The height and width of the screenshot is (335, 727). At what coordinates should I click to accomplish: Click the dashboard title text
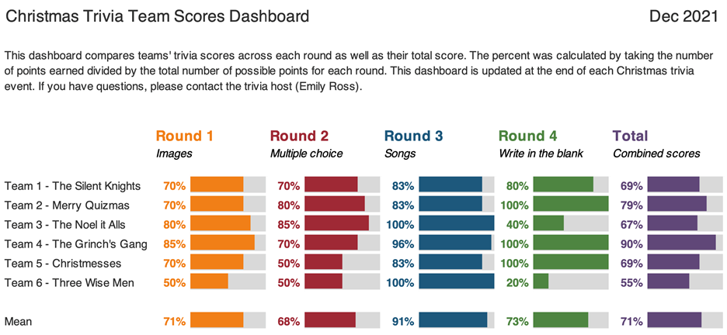157,17
